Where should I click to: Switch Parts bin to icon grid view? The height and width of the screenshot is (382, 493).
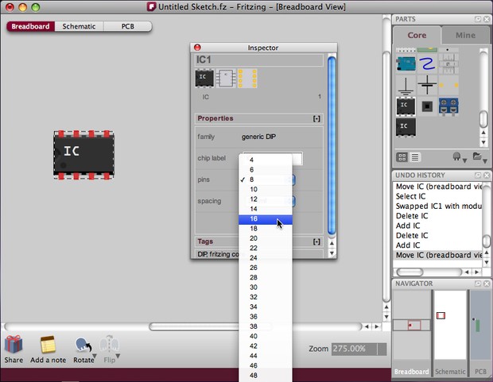(x=402, y=157)
